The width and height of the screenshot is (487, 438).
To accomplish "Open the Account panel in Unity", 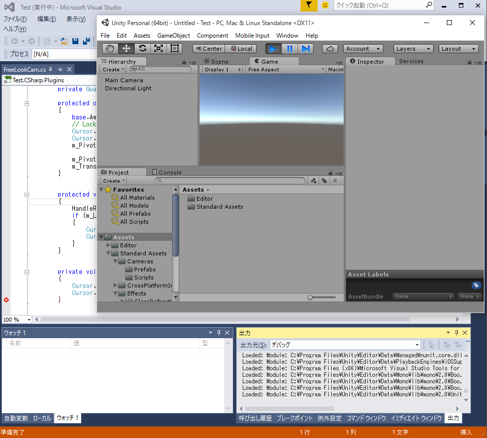I will click(x=363, y=48).
